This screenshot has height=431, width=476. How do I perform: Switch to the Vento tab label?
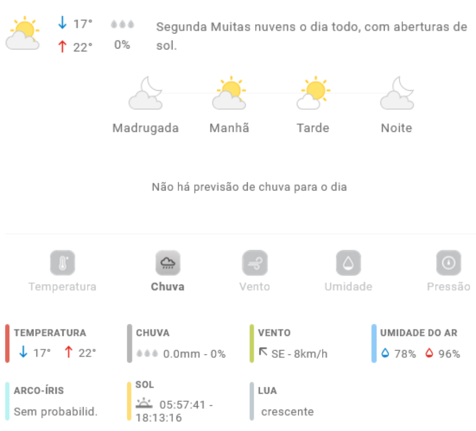pyautogui.click(x=255, y=287)
